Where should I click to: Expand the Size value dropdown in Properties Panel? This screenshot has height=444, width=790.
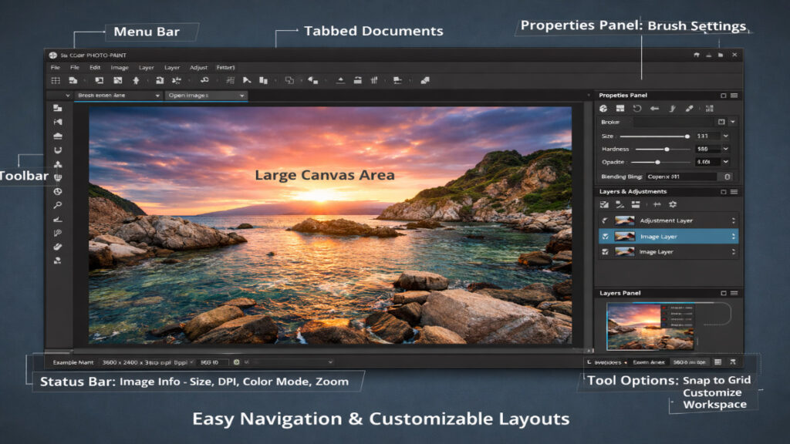[726, 136]
